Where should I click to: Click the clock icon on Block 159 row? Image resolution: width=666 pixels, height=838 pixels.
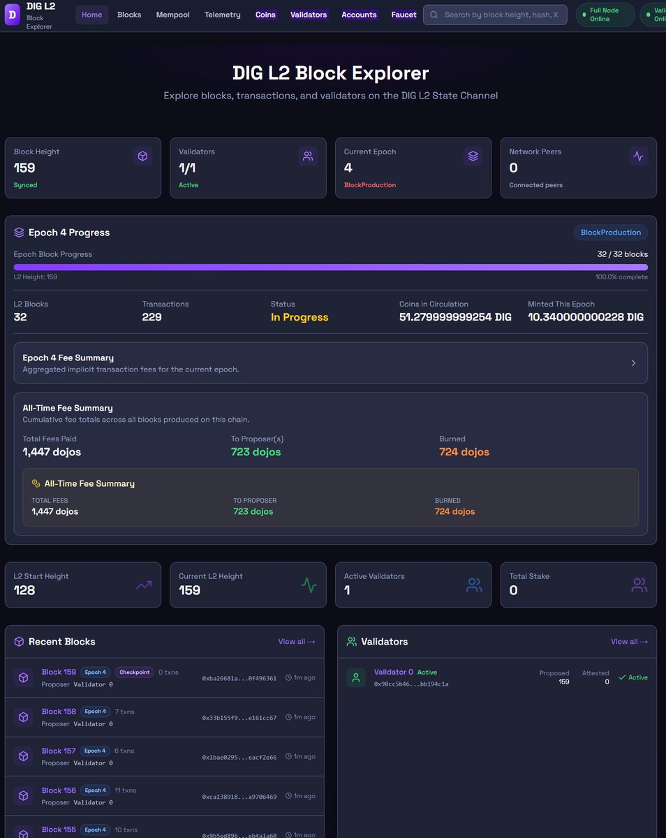[288, 678]
